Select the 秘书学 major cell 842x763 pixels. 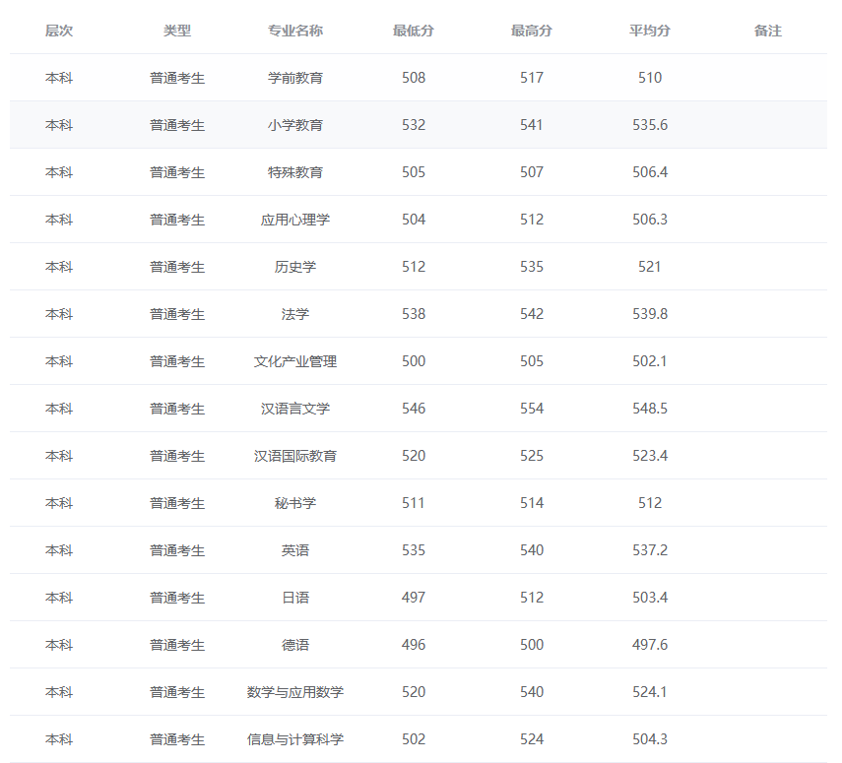pos(295,503)
